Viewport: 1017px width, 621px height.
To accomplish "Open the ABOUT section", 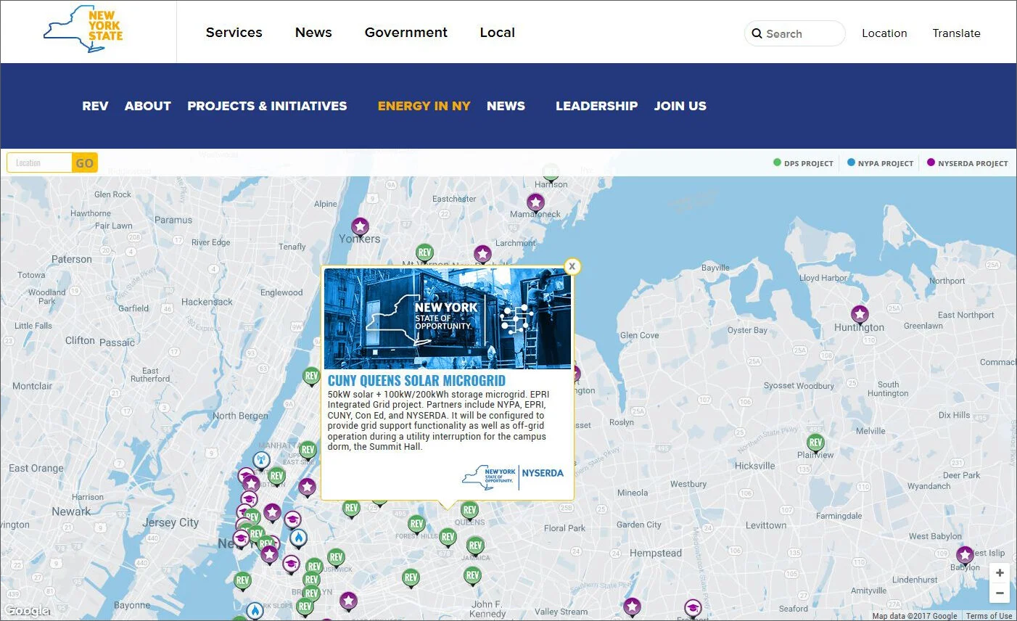I will (x=148, y=106).
